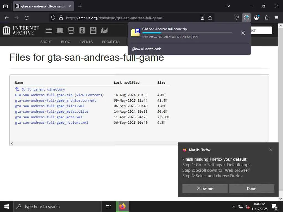This screenshot has width=283, height=212.
Task: Open gta-san-andreas-full-game_reviews.xml link
Action: tap(52, 123)
